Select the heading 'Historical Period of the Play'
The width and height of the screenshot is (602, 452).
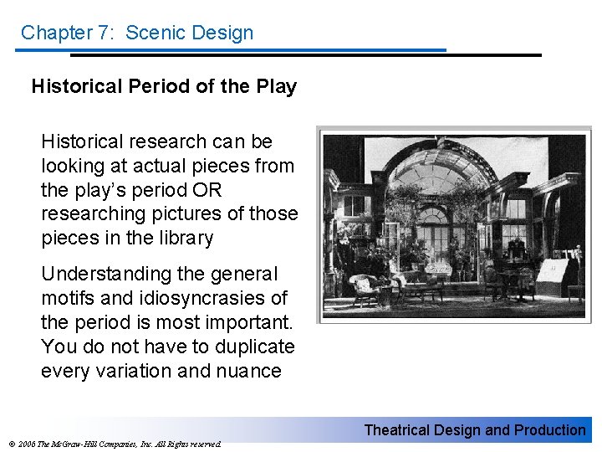(165, 86)
